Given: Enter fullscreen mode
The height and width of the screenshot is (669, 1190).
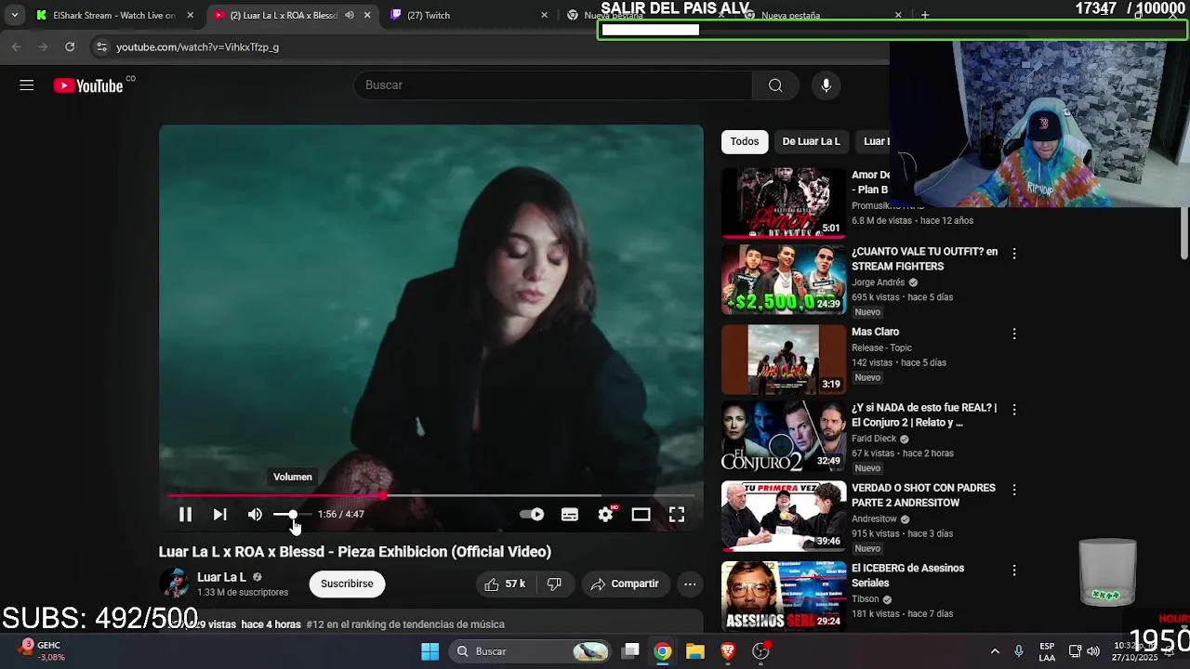Looking at the screenshot, I should pyautogui.click(x=677, y=514).
